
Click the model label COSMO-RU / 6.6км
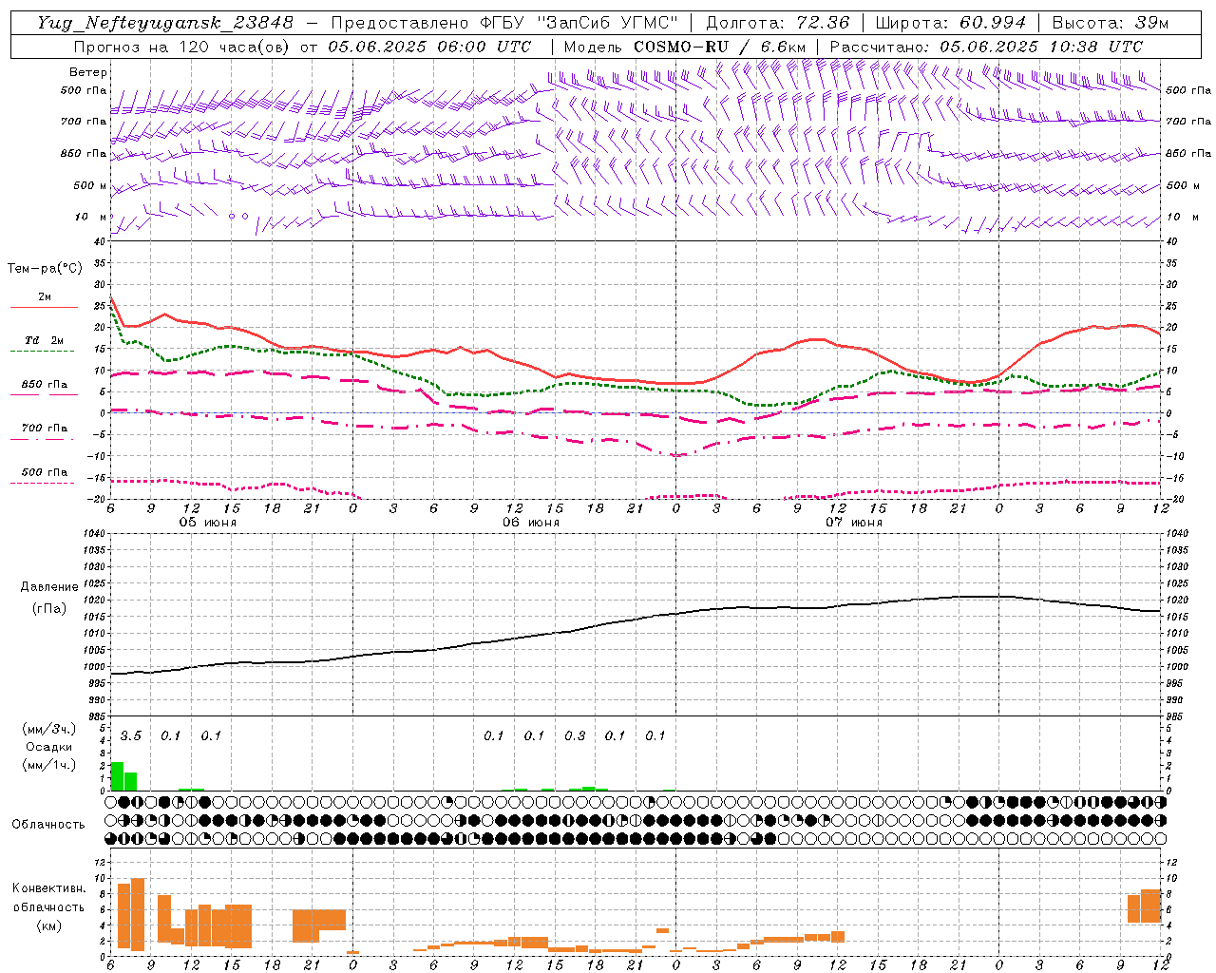[x=720, y=47]
